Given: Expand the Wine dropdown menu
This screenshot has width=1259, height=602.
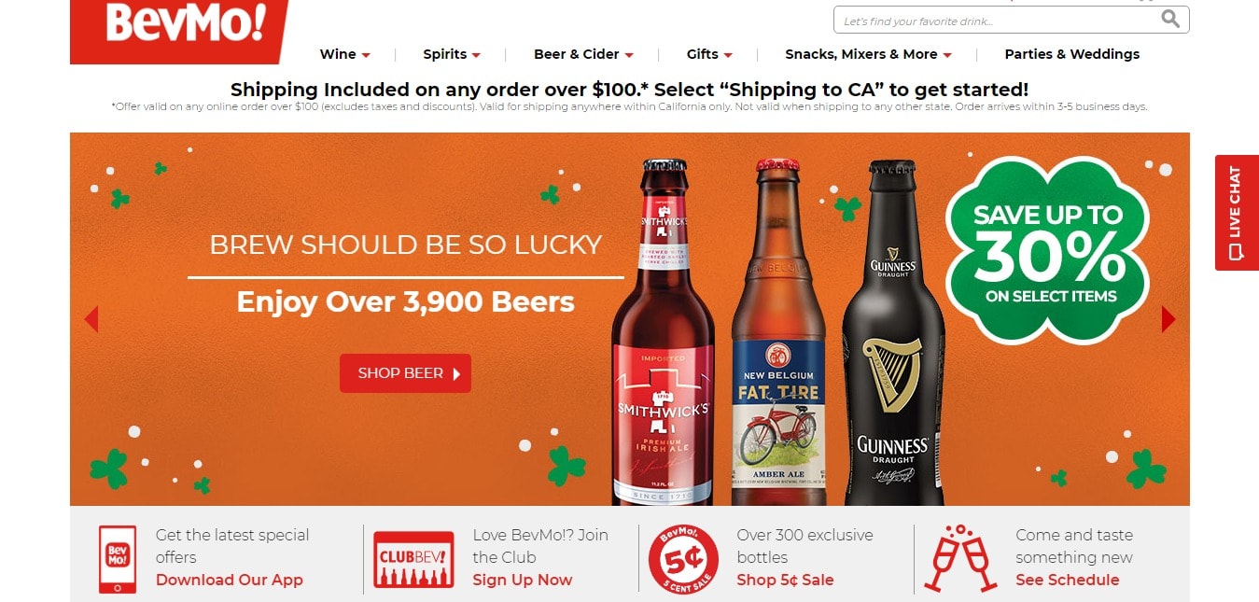Looking at the screenshot, I should point(345,54).
